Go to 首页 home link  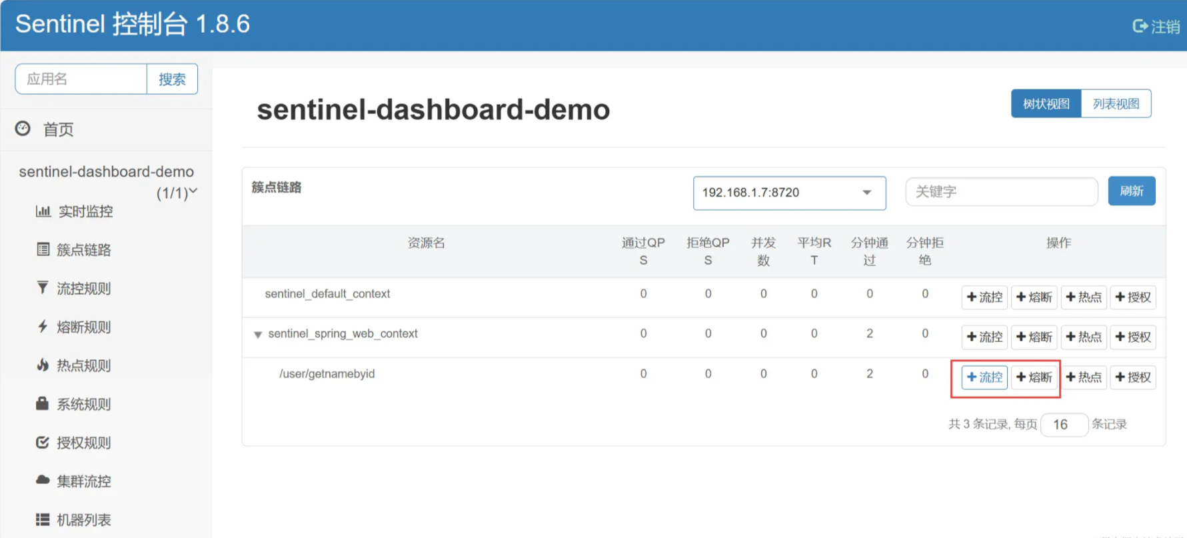[58, 129]
